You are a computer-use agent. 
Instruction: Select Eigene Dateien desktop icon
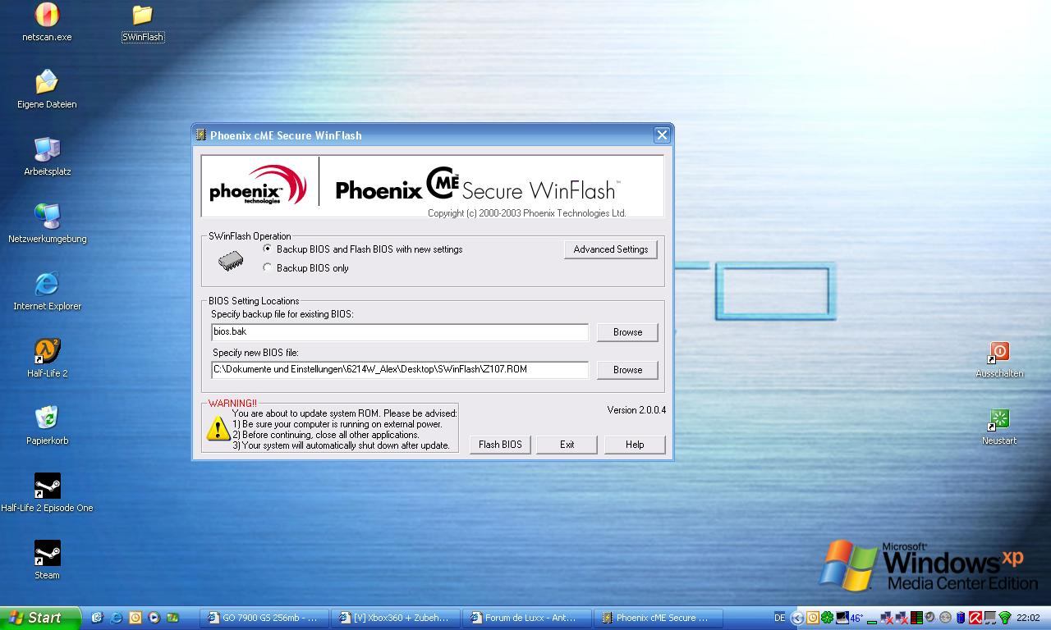tap(47, 89)
